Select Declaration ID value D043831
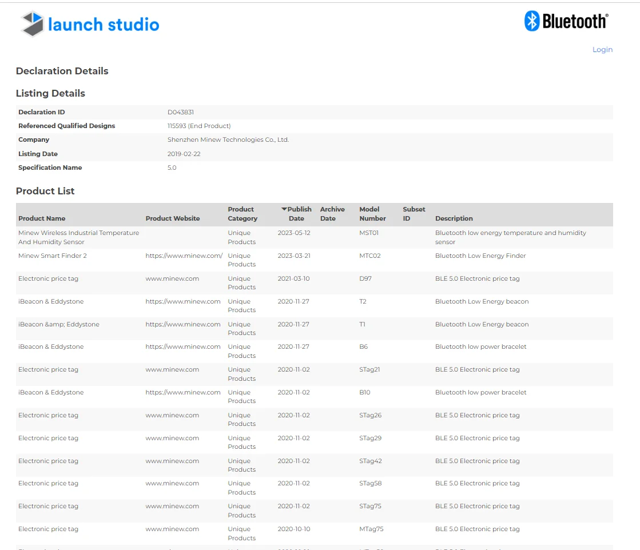Image resolution: width=640 pixels, height=550 pixels. click(180, 112)
